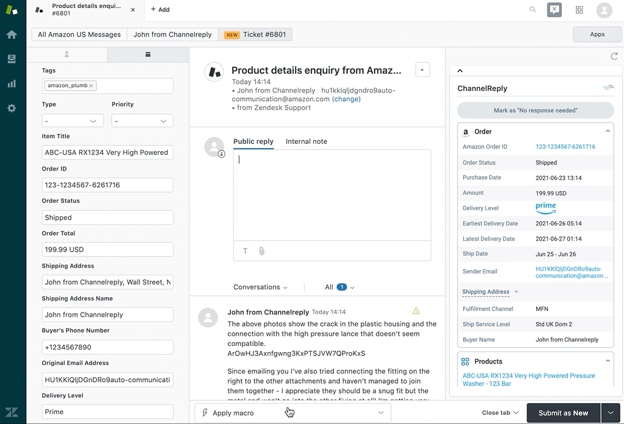This screenshot has height=424, width=624.
Task: Close the Product details enquiry #6801 tab
Action: pyautogui.click(x=133, y=10)
